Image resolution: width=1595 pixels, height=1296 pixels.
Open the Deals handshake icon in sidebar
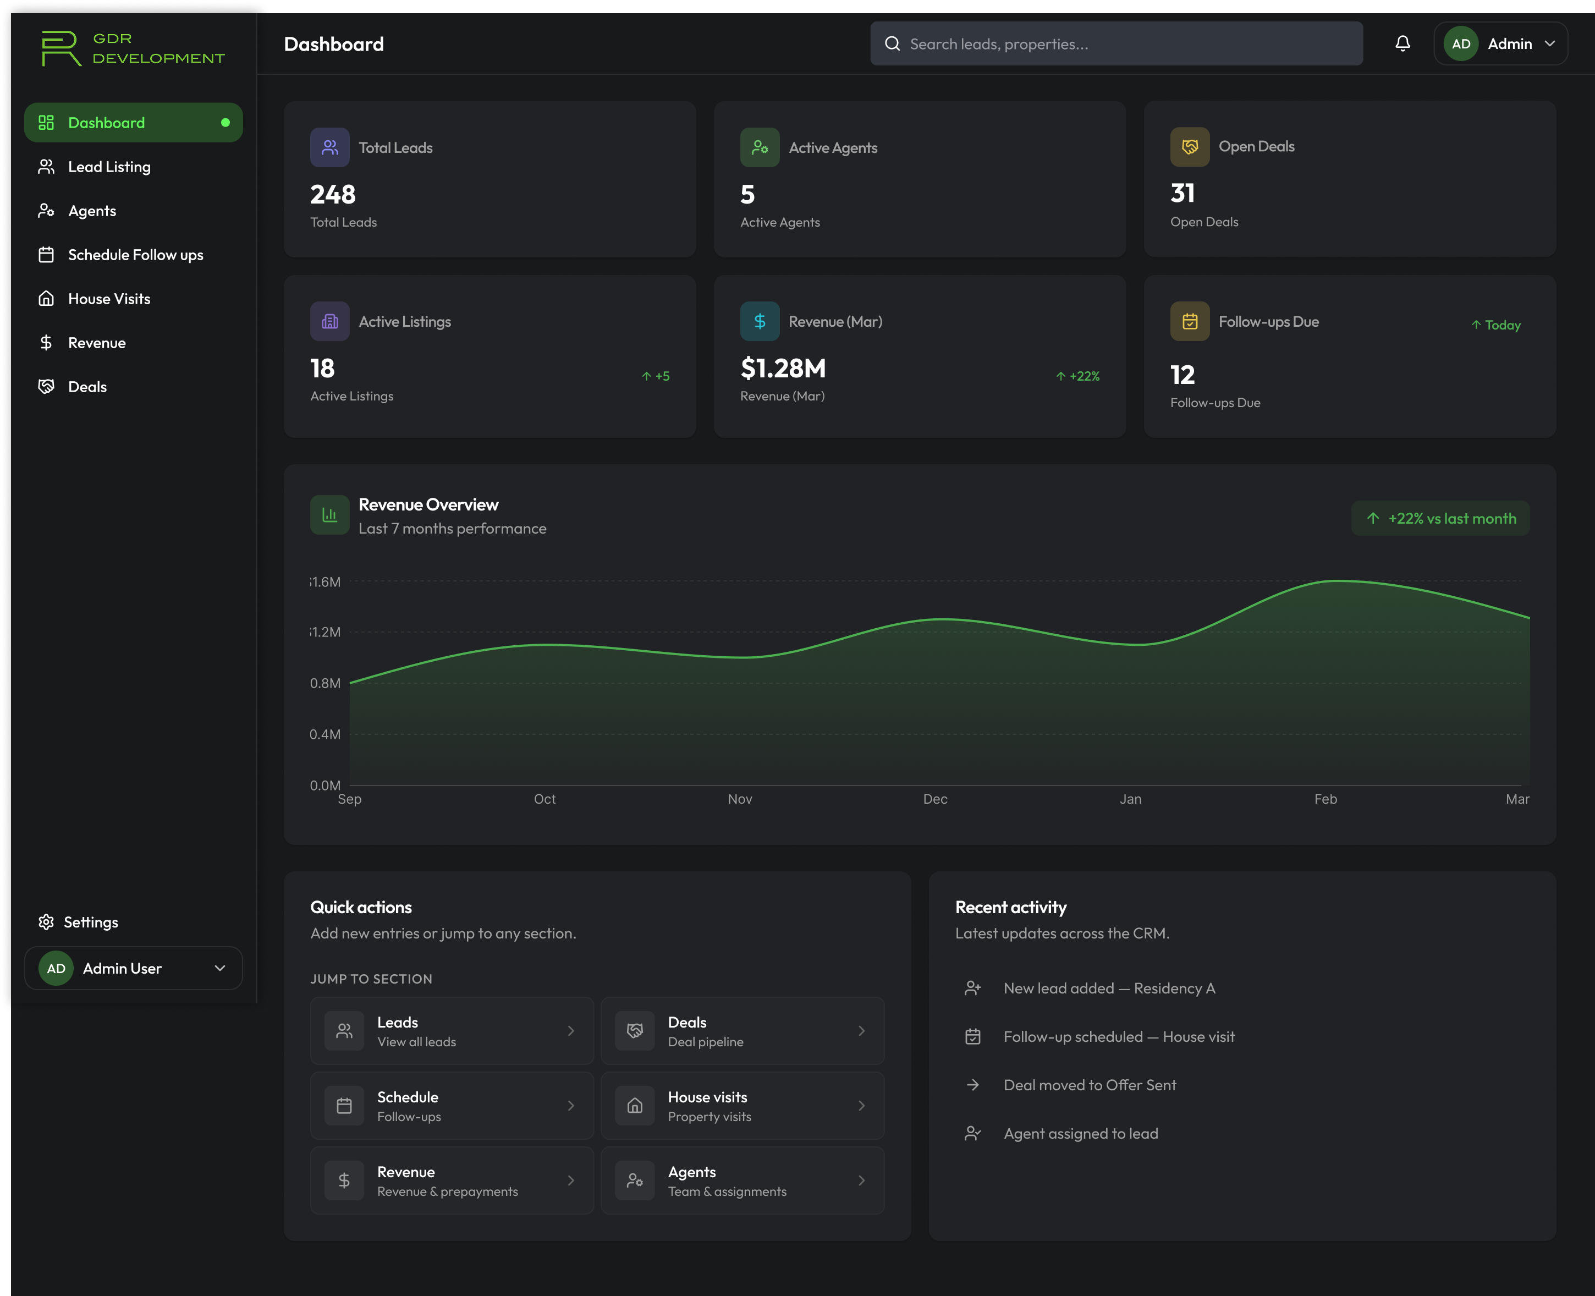[46, 387]
